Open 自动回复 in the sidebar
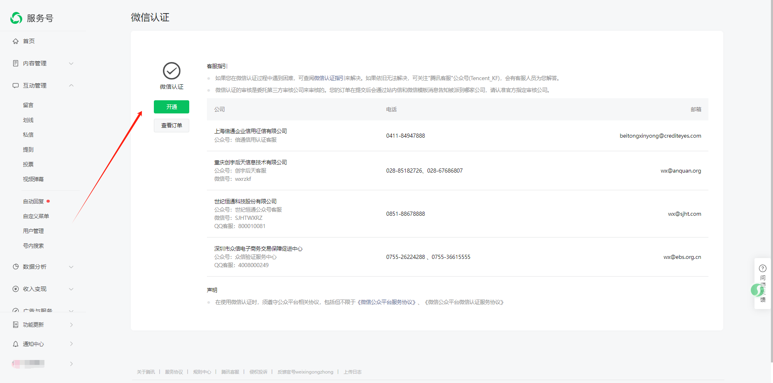 pyautogui.click(x=33, y=201)
